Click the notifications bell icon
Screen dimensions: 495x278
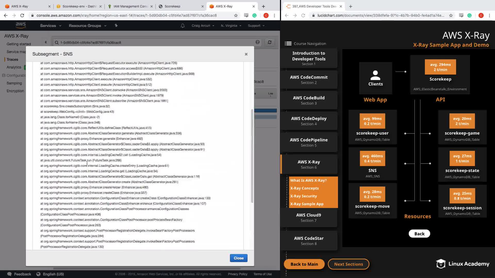(183, 26)
